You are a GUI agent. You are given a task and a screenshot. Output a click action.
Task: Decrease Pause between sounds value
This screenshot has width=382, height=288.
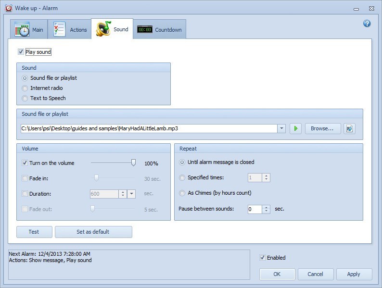click(x=266, y=212)
